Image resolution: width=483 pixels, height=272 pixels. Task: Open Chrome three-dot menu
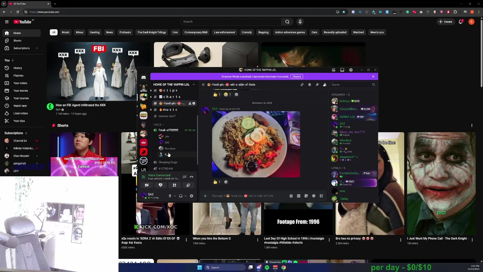[x=479, y=12]
